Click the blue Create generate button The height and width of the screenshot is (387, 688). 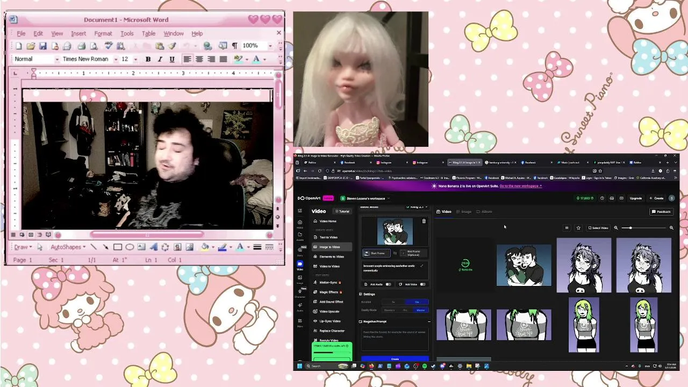click(x=395, y=359)
